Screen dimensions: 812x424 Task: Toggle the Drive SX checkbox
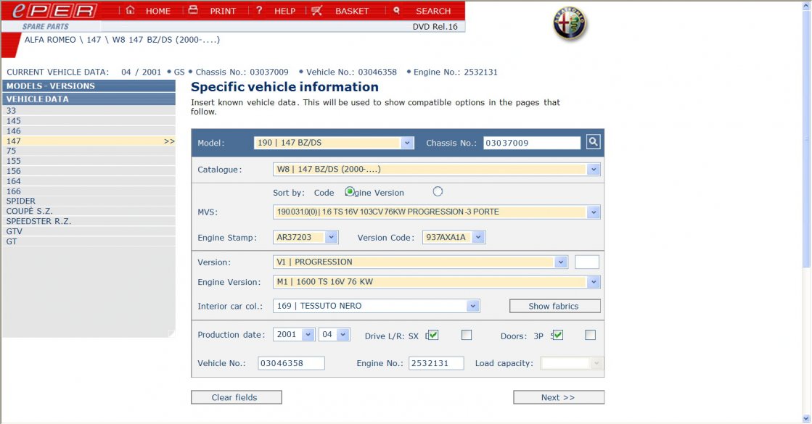coord(433,335)
